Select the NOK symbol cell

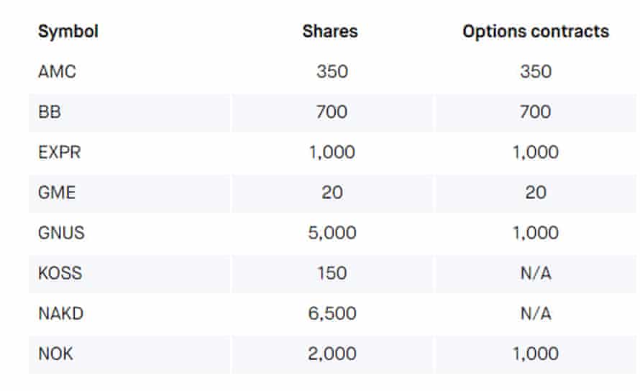[56, 354]
